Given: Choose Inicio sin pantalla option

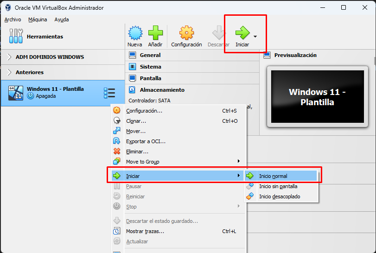Looking at the screenshot, I should coord(278,186).
